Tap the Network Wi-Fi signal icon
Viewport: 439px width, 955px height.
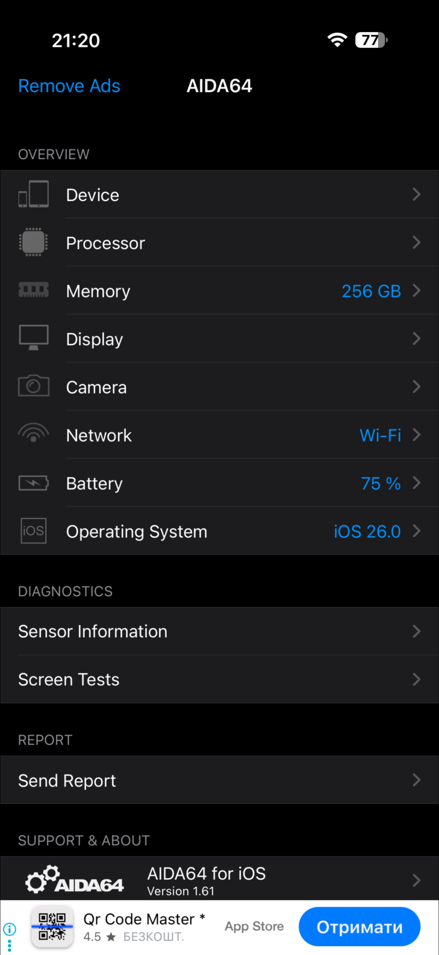point(34,434)
